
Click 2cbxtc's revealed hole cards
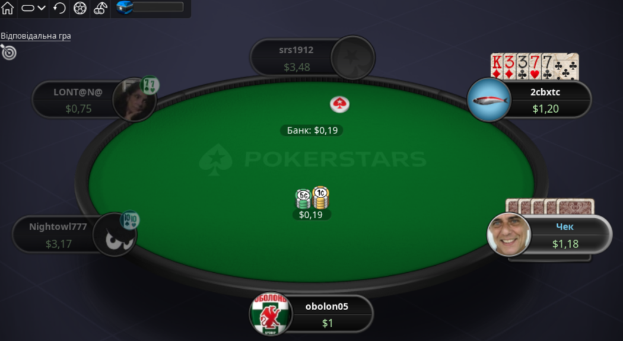click(535, 66)
